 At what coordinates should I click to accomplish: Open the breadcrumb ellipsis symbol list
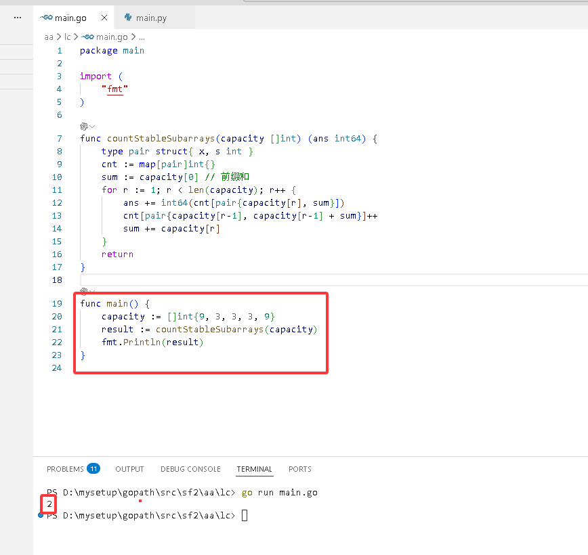[x=142, y=37]
